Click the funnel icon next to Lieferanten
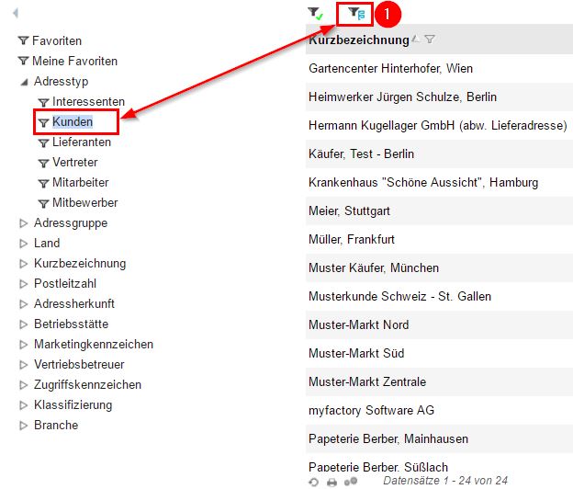This screenshot has width=573, height=489. click(43, 143)
